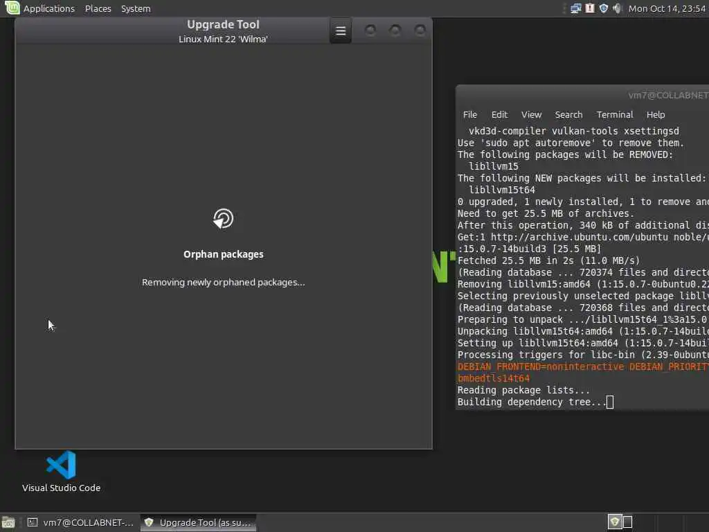Open the Terminal menu in the terminal window

coord(615,114)
